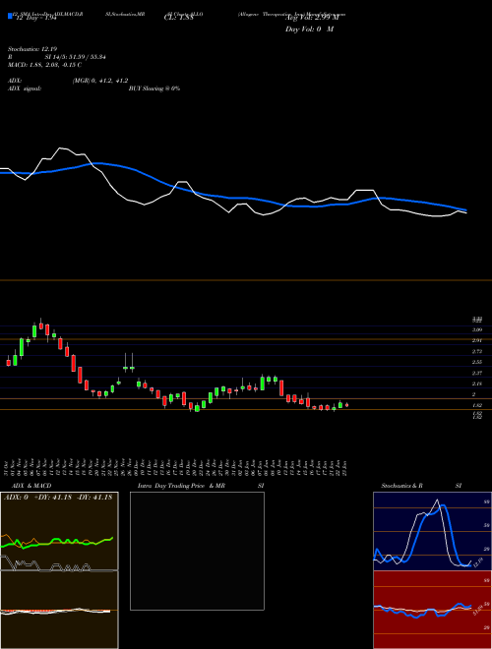Screen dimensions: 492x649
Task: Click the 2.73 price axis label
Action: [x=477, y=351]
